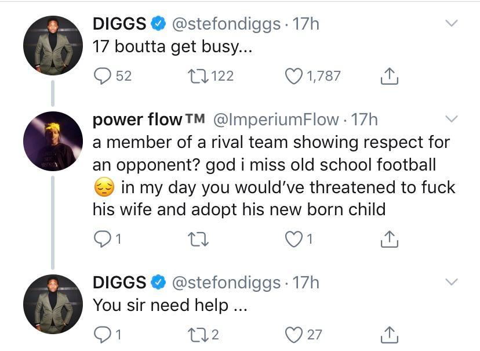Open reply icon on power flow's tweet
The image size is (480, 351).
click(x=103, y=237)
